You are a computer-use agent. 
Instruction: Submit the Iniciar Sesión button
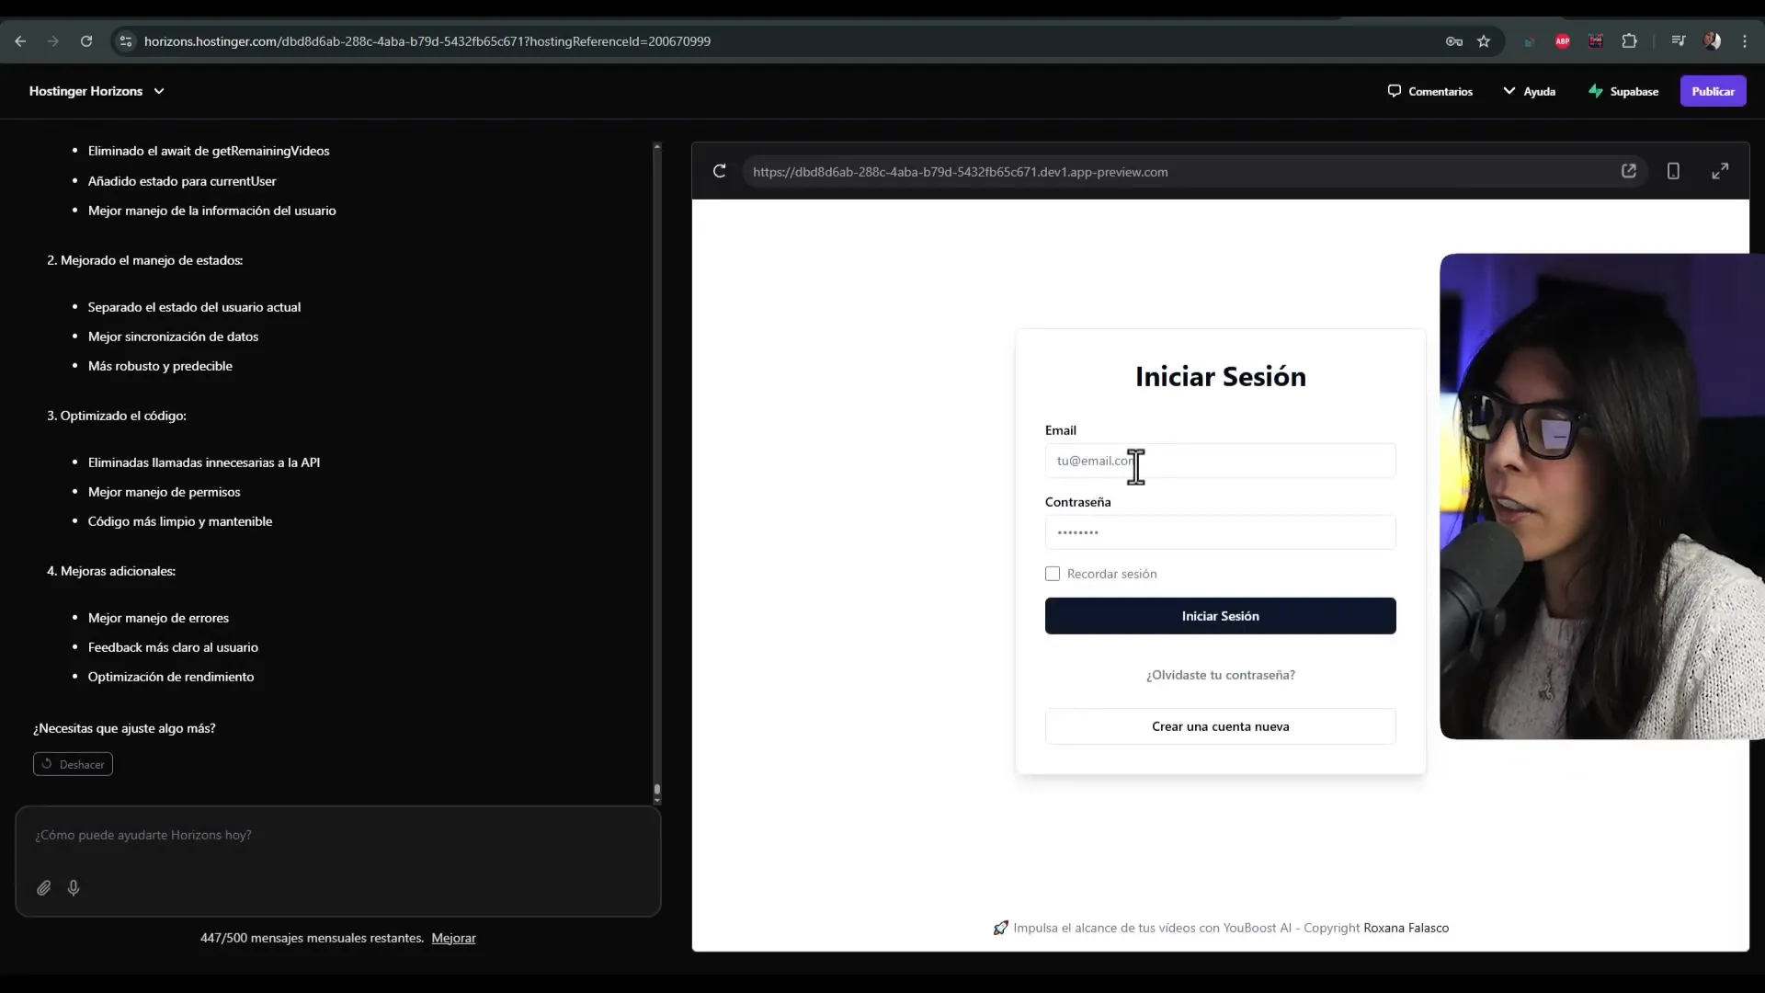1220,616
